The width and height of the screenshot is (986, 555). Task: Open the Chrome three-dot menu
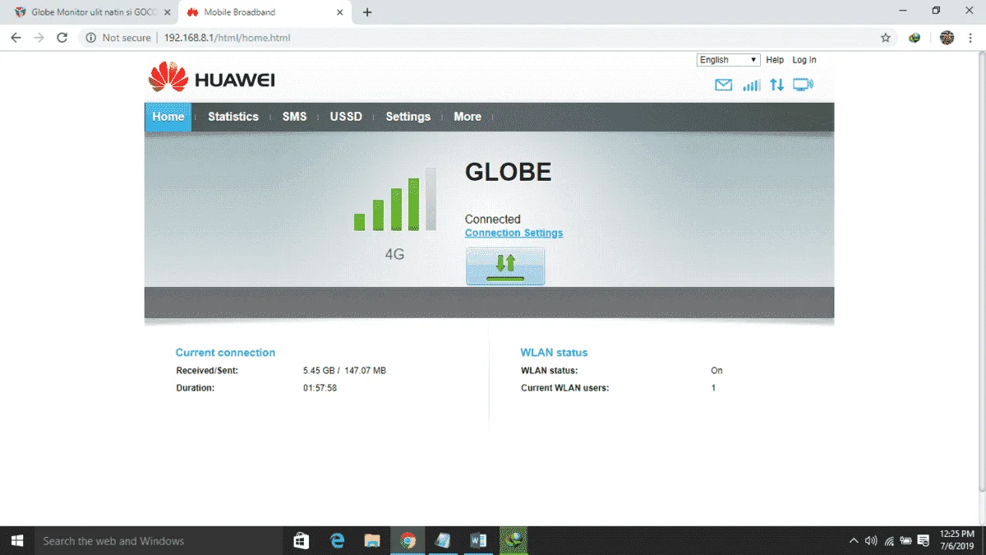[971, 38]
